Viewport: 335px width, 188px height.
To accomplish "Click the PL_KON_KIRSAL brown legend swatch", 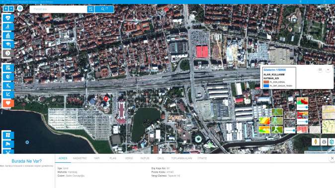I will click(266, 82).
